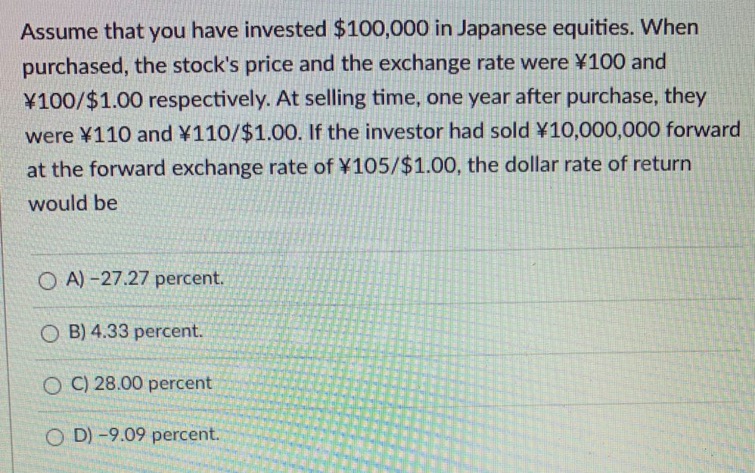Click the text label '-27.27 percent'

pyautogui.click(x=155, y=280)
